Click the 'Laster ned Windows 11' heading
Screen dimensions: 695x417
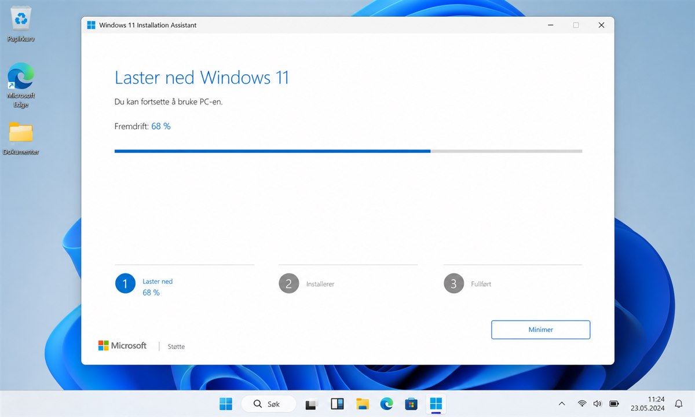point(202,78)
